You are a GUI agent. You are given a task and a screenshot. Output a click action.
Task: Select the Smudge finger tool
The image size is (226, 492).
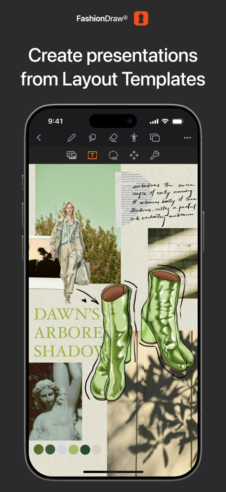(x=92, y=138)
